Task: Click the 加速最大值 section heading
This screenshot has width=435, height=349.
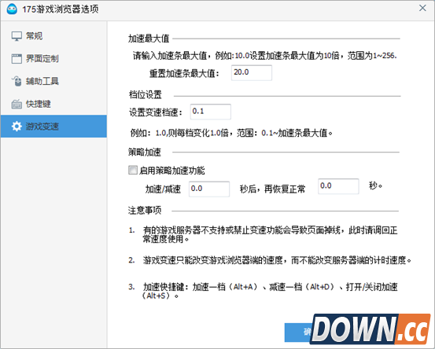Action: click(x=149, y=39)
